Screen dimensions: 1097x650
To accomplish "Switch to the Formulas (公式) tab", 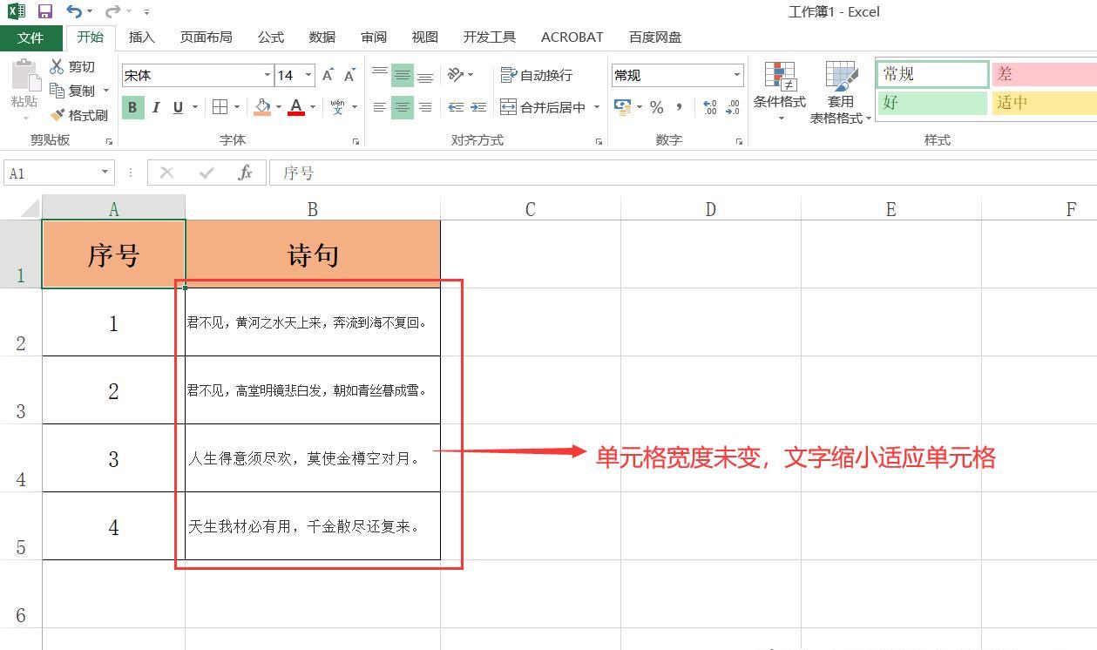I will (x=270, y=37).
